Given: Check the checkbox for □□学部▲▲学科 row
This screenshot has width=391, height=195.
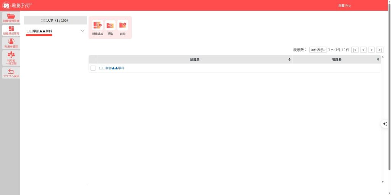Looking at the screenshot, I should click(x=93, y=68).
